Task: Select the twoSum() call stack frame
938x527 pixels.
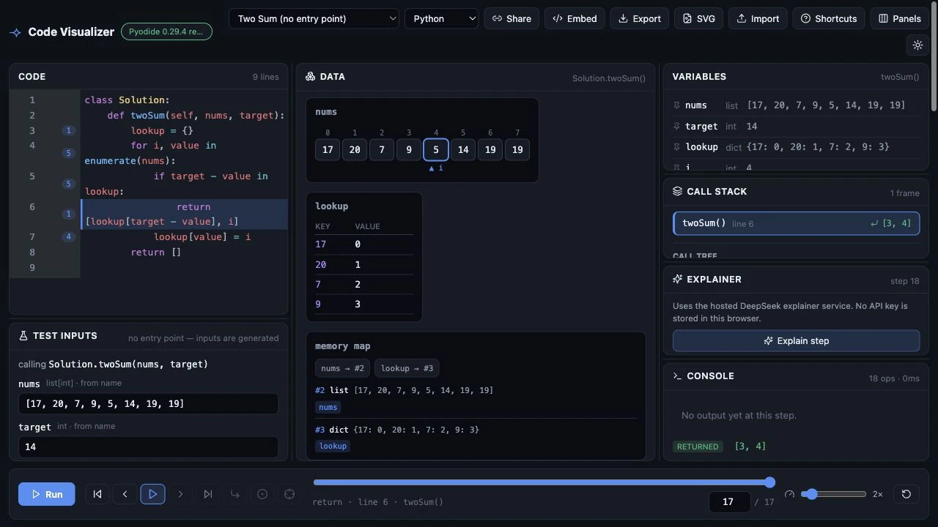Action: coord(796,223)
